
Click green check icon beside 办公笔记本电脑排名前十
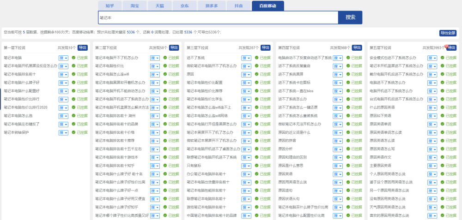[256, 174]
